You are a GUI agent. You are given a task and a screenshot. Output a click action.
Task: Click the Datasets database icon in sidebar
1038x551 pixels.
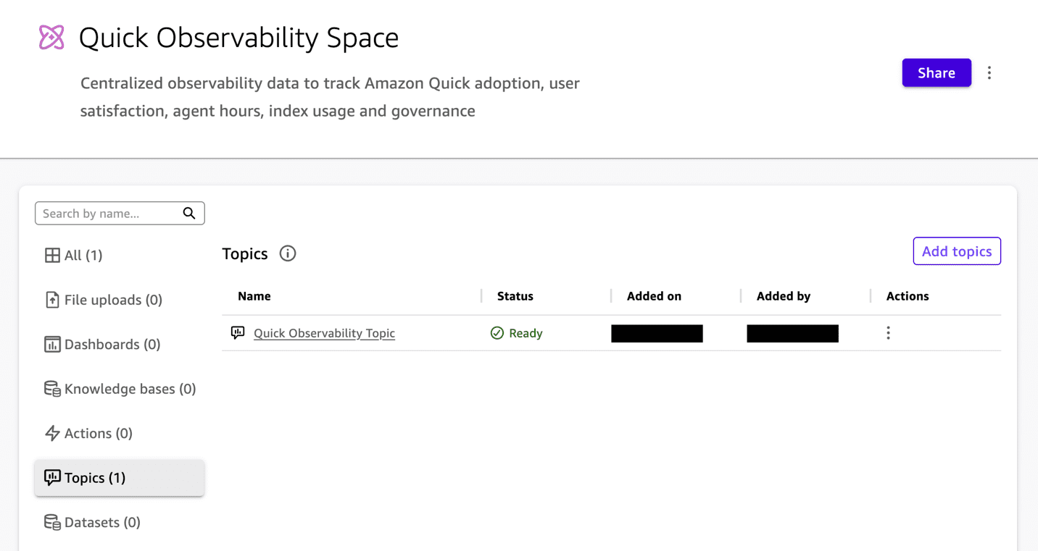point(52,522)
